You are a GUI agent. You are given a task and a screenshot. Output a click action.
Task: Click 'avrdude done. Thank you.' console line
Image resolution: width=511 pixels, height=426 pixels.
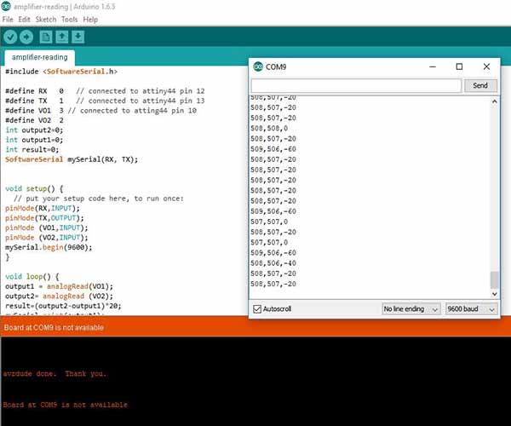(55, 374)
